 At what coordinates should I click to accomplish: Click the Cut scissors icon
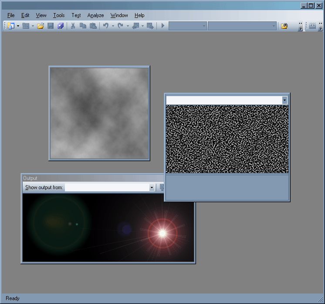(x=73, y=26)
